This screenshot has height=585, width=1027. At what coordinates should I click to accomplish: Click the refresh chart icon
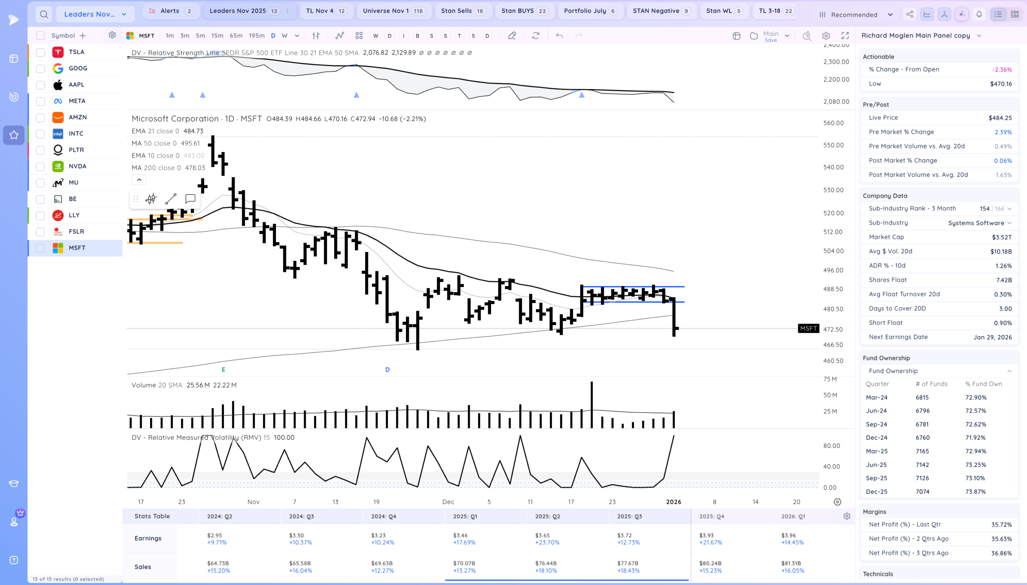pos(536,36)
